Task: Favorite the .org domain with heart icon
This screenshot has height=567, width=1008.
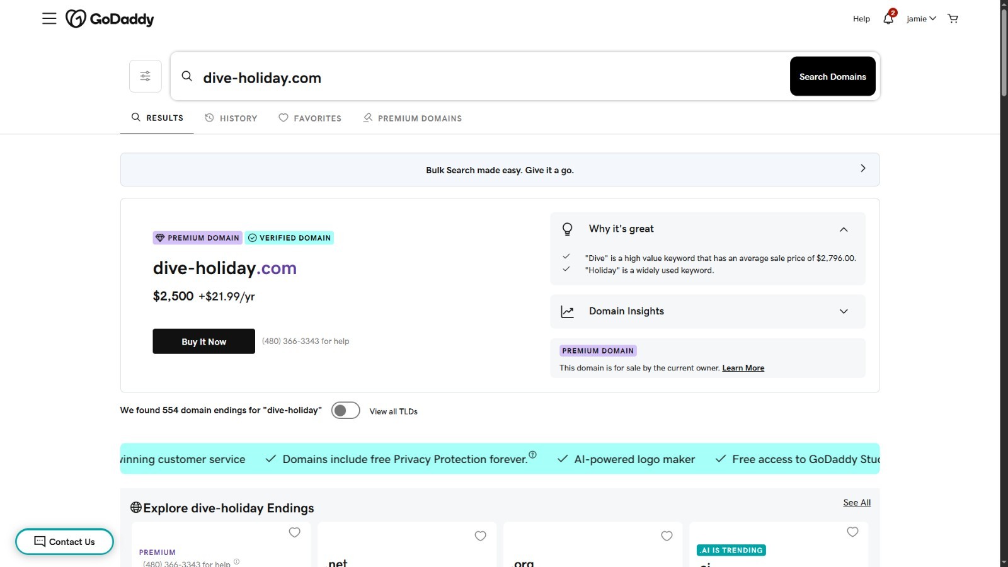Action: (667, 535)
